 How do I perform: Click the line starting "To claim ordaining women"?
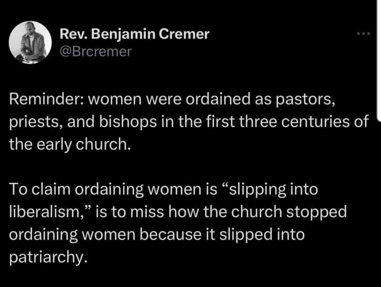coord(164,190)
